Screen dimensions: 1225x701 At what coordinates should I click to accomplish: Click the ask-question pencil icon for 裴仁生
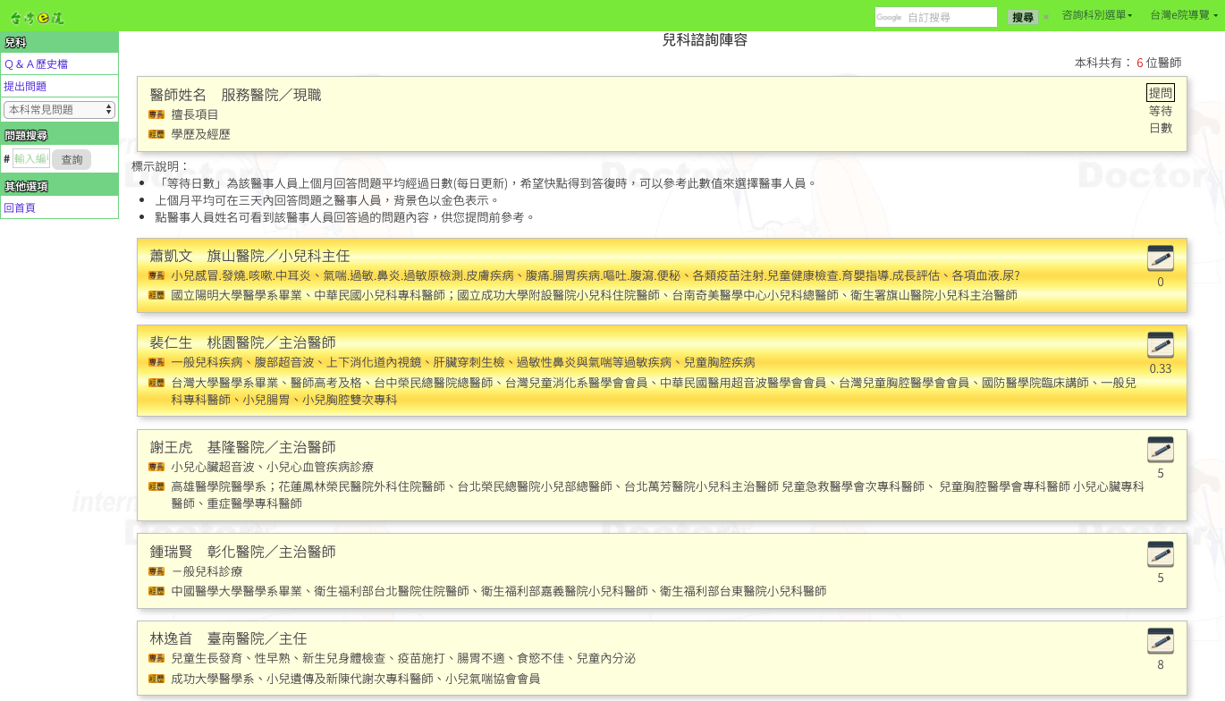point(1160,345)
